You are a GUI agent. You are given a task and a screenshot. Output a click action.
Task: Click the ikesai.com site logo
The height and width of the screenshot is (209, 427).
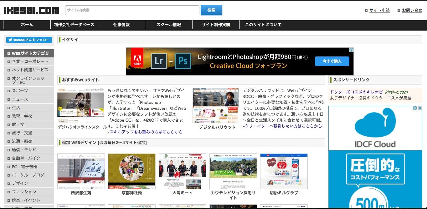tap(31, 11)
